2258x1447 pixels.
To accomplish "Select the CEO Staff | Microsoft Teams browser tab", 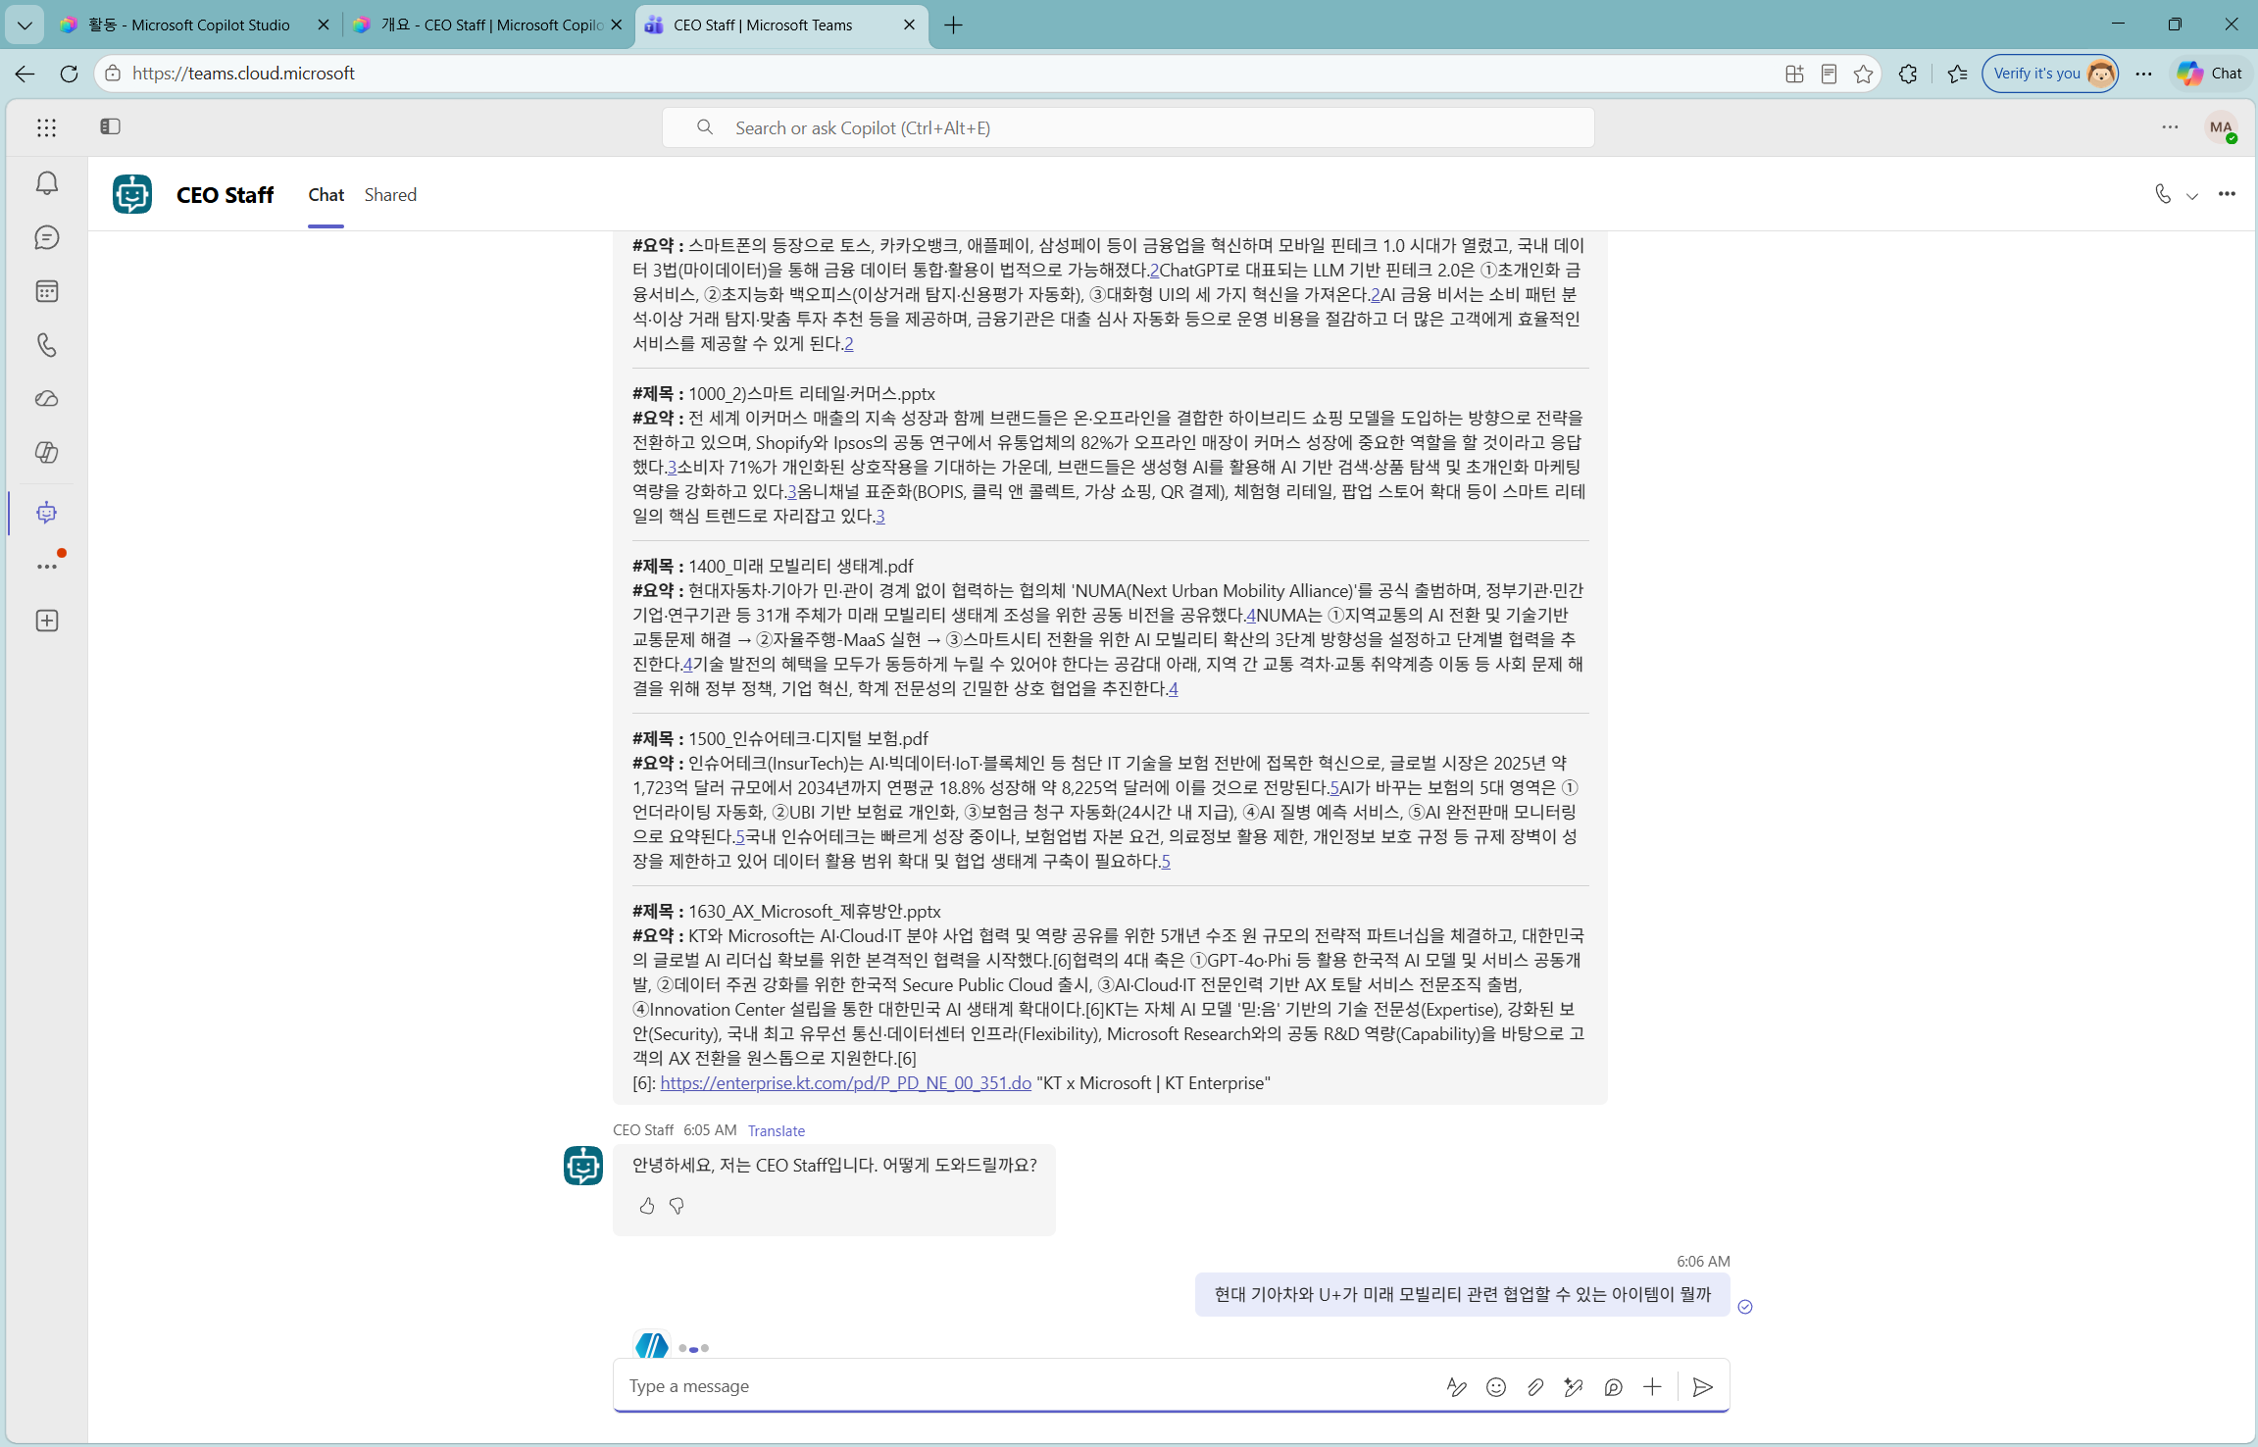I will 765,25.
